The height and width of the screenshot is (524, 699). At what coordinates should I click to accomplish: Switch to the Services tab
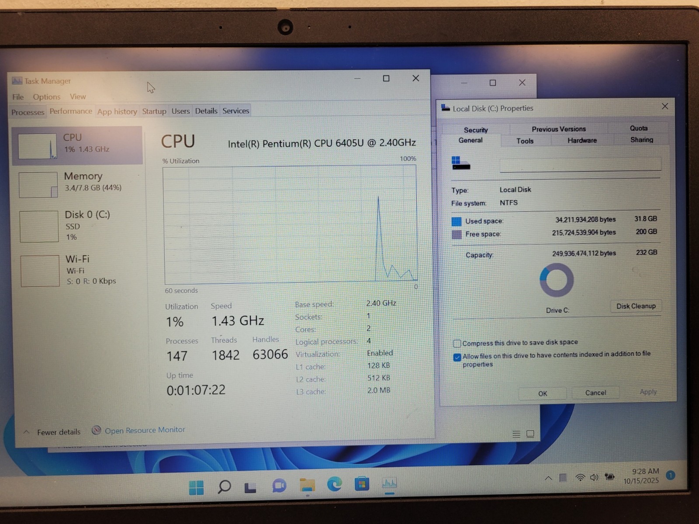(236, 110)
